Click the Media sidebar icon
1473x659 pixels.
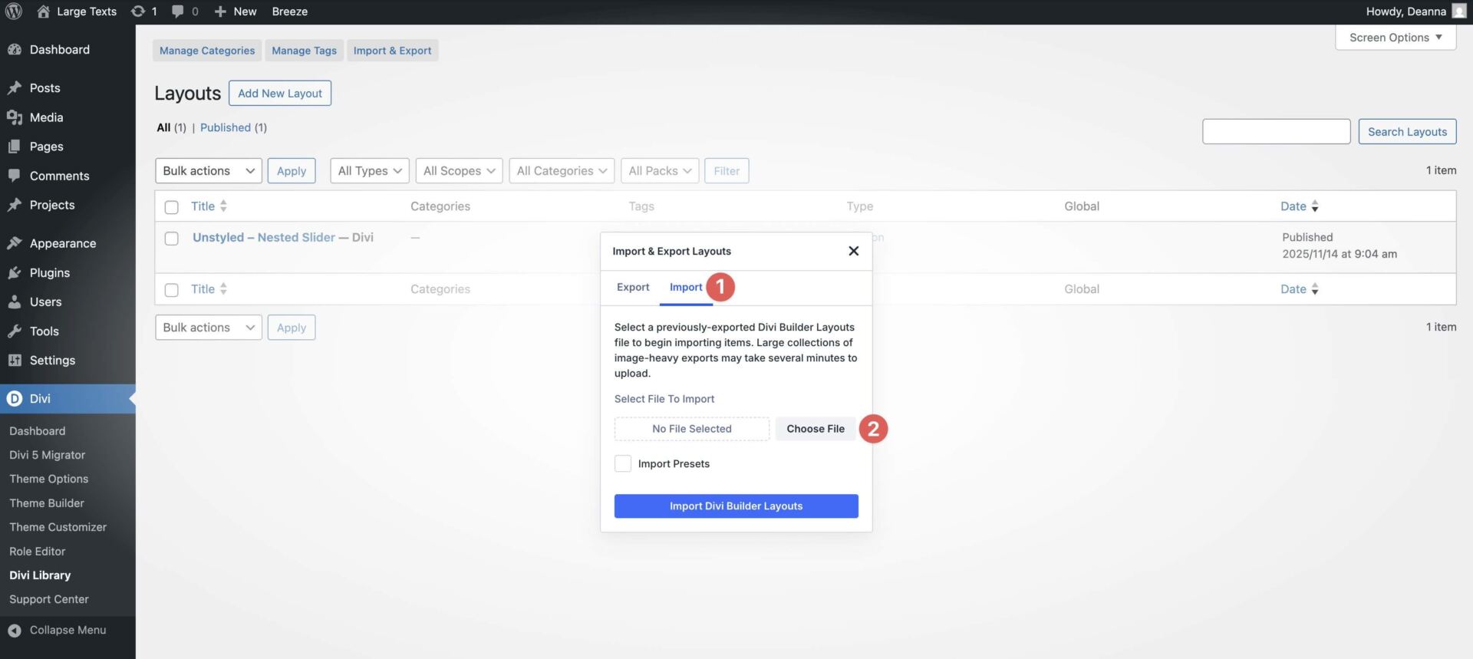tap(15, 117)
